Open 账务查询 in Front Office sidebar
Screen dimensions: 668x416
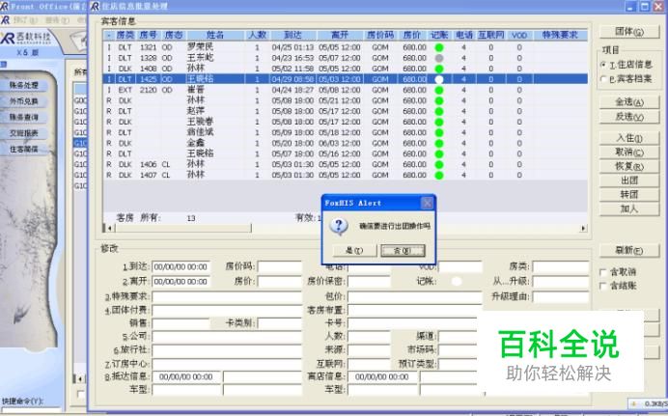point(24,117)
